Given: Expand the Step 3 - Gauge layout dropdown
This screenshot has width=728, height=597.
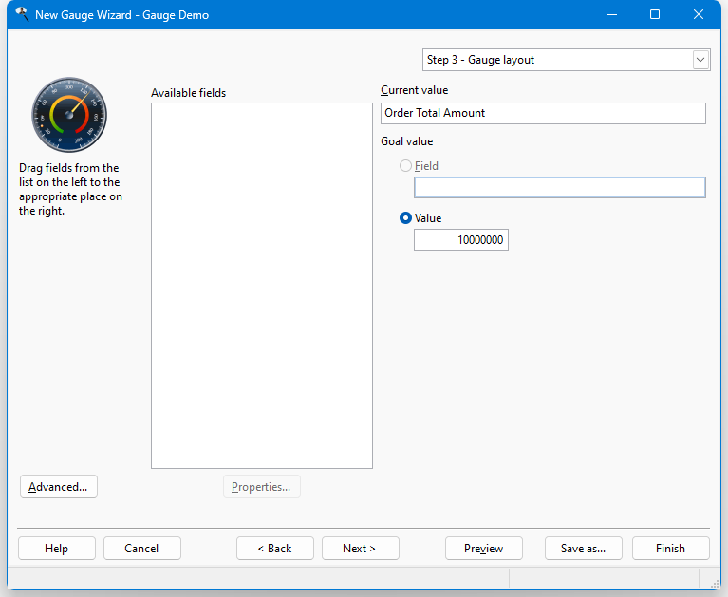Looking at the screenshot, I should [x=700, y=60].
